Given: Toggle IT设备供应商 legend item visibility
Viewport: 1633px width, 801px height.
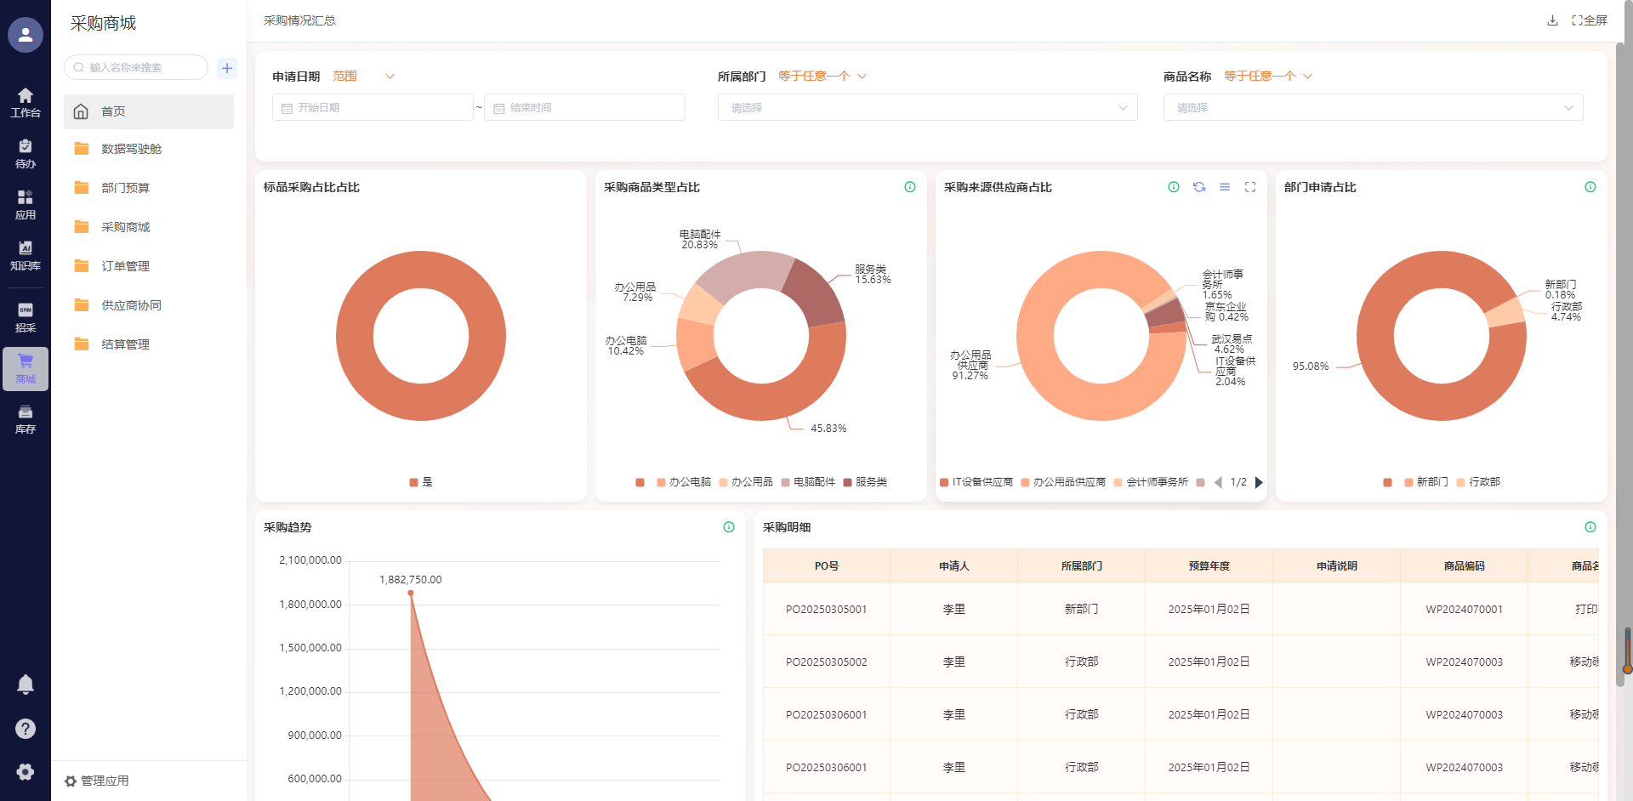Looking at the screenshot, I should point(976,482).
